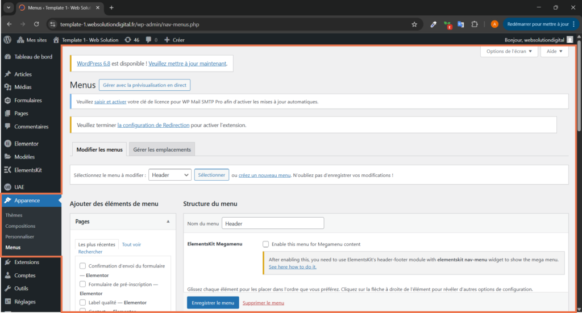
Task: Enable this menu for Megamenu content
Action: click(265, 244)
